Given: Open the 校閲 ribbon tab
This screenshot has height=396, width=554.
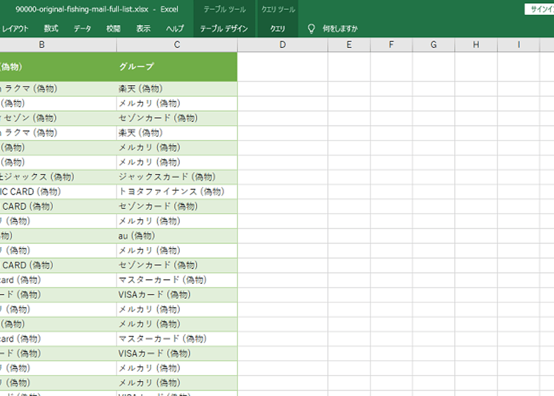Looking at the screenshot, I should [113, 29].
